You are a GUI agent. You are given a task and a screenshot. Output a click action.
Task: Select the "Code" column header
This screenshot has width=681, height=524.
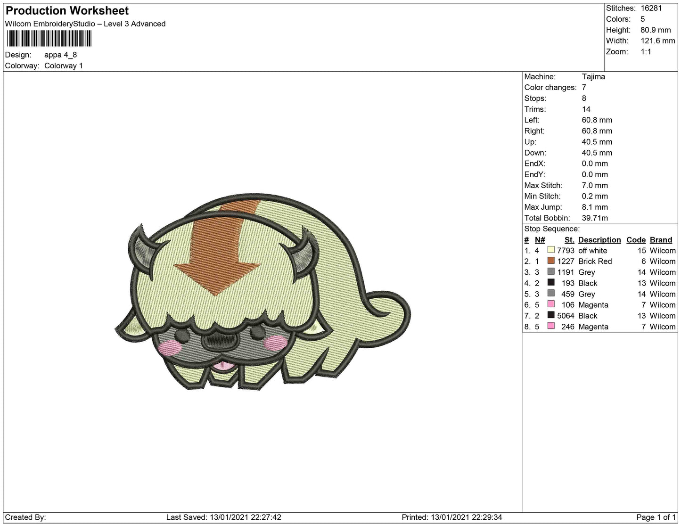[x=636, y=240]
